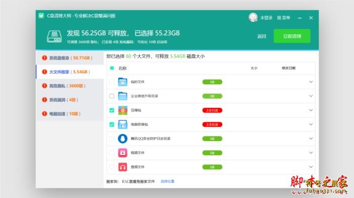This screenshot has height=198, width=354.
Task: Click the 临时文件 row name
Action: click(138, 82)
